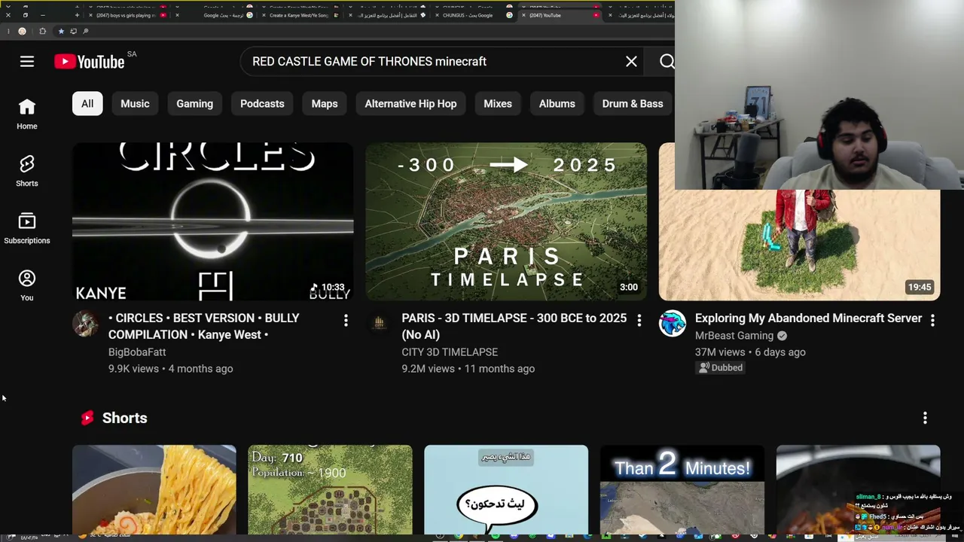Open the PARIS - 3D TIMELAPSE title link

(x=514, y=327)
